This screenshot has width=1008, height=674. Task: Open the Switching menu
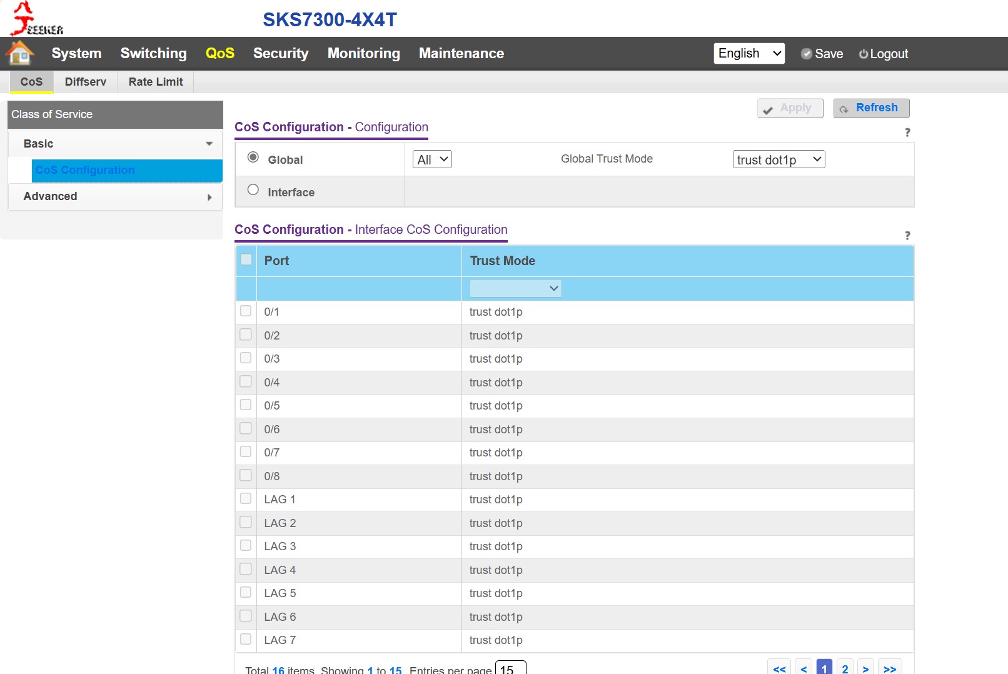[153, 53]
